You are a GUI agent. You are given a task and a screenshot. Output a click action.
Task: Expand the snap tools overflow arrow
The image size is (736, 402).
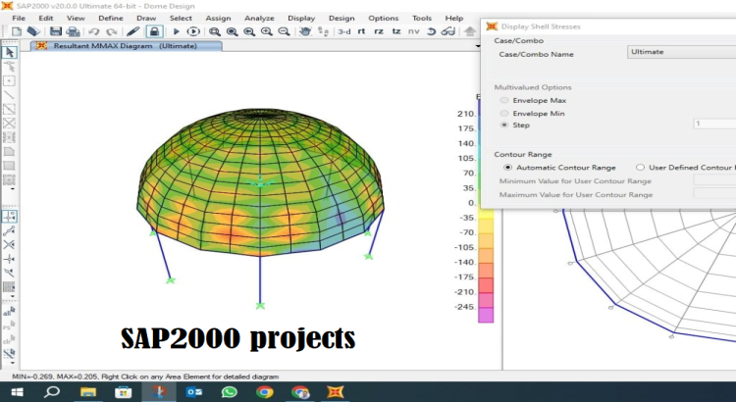(12, 296)
